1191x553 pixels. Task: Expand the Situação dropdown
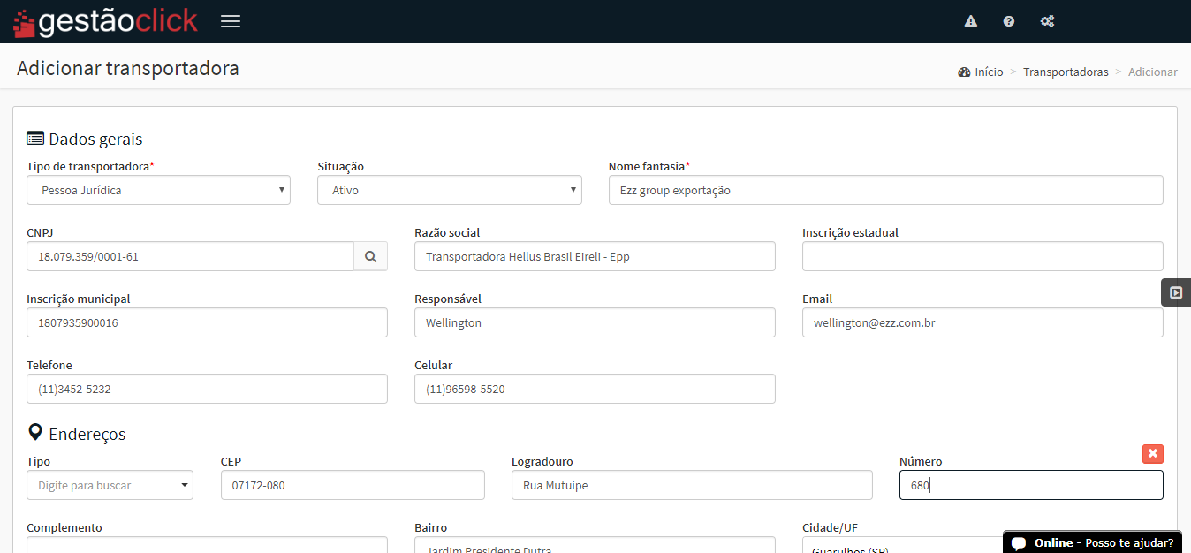pyautogui.click(x=449, y=190)
